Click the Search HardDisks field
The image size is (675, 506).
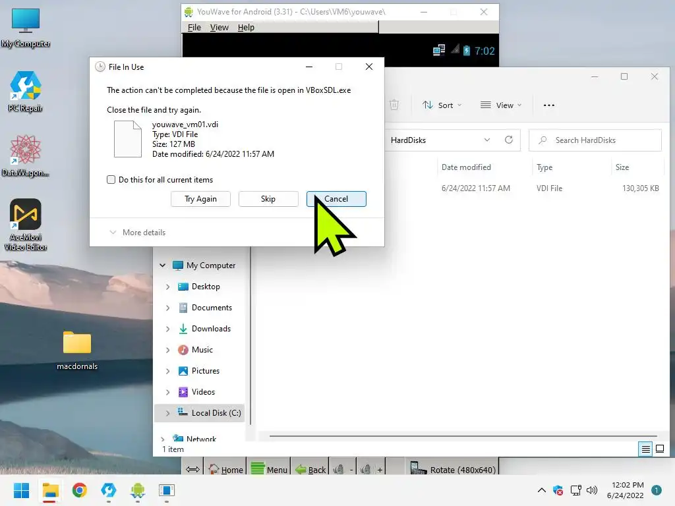[x=595, y=140]
